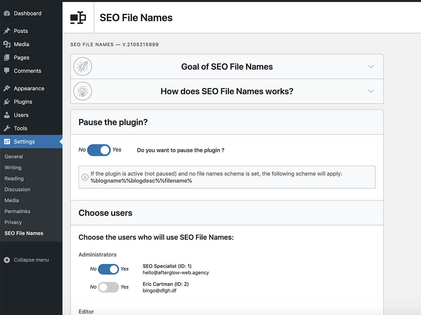
Task: Click Goal of SEO File Names heading
Action: coord(227,66)
